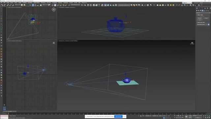Open the named selection sets dropdown
The width and height of the screenshot is (211, 119).
[75, 5]
